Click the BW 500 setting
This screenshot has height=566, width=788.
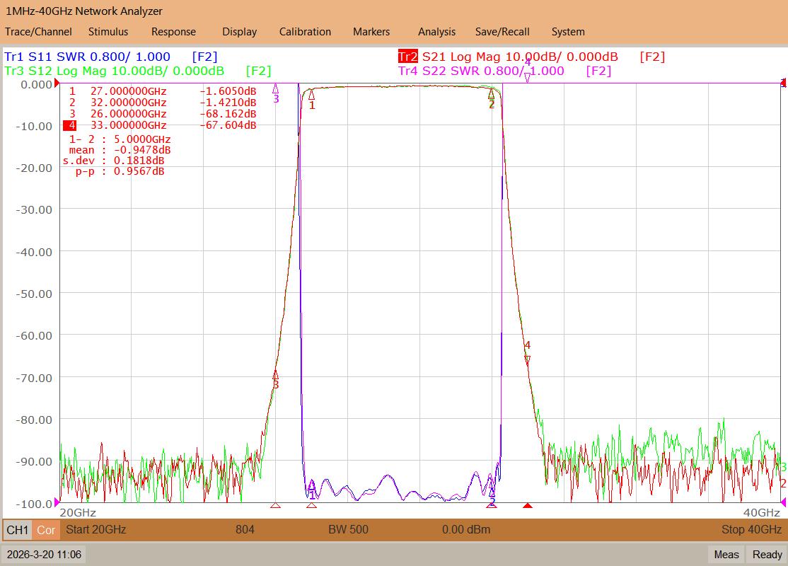pos(348,529)
